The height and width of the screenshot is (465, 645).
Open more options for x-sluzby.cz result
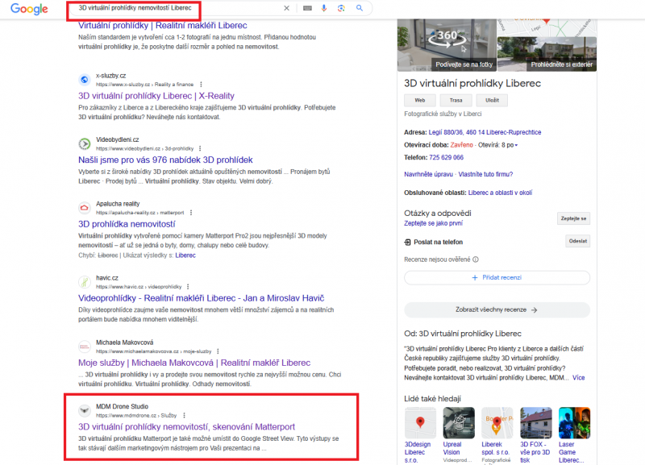coord(201,85)
